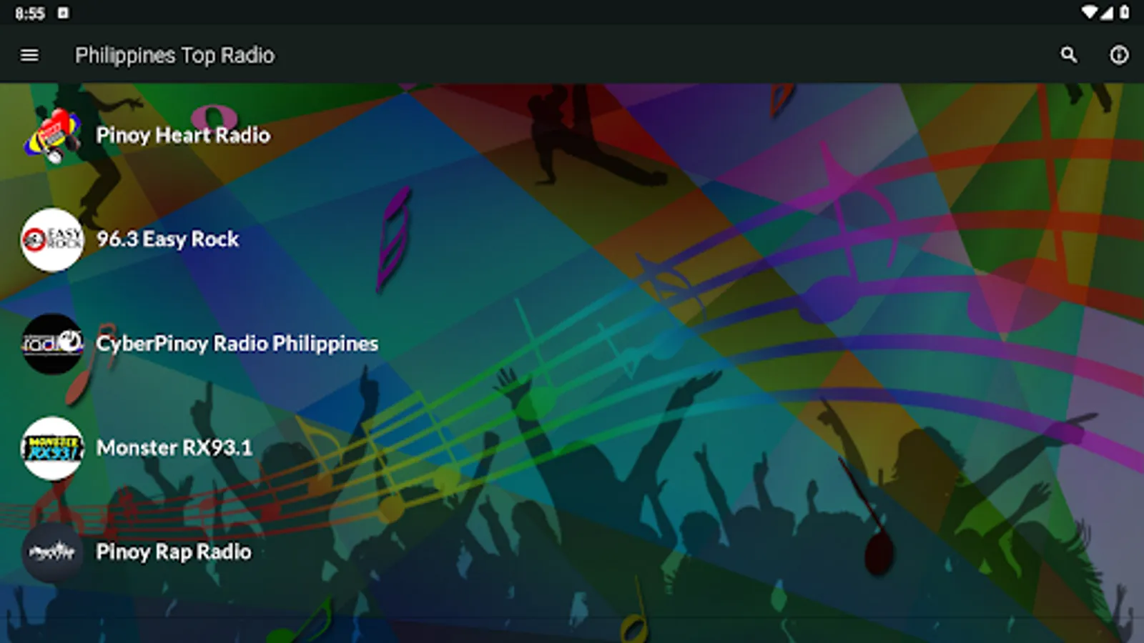The height and width of the screenshot is (643, 1144).
Task: Open the info icon in toolbar
Action: pyautogui.click(x=1119, y=55)
